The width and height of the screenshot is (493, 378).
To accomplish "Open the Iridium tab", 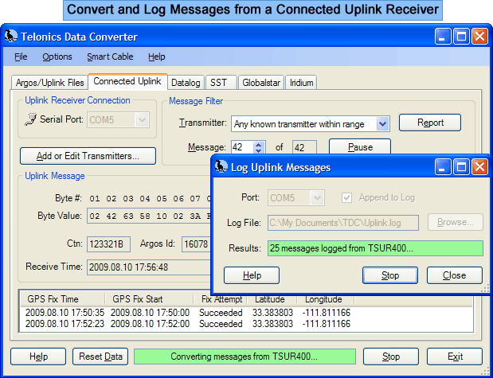I will (x=301, y=83).
